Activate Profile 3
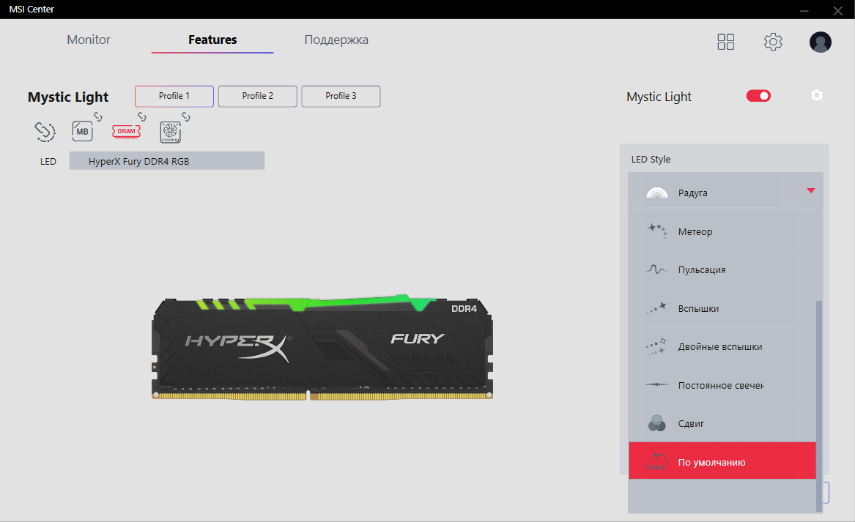Image resolution: width=855 pixels, height=522 pixels. tap(341, 96)
